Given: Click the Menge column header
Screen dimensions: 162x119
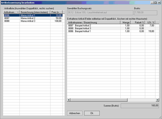Looking at the screenshot, I should click(126, 22).
